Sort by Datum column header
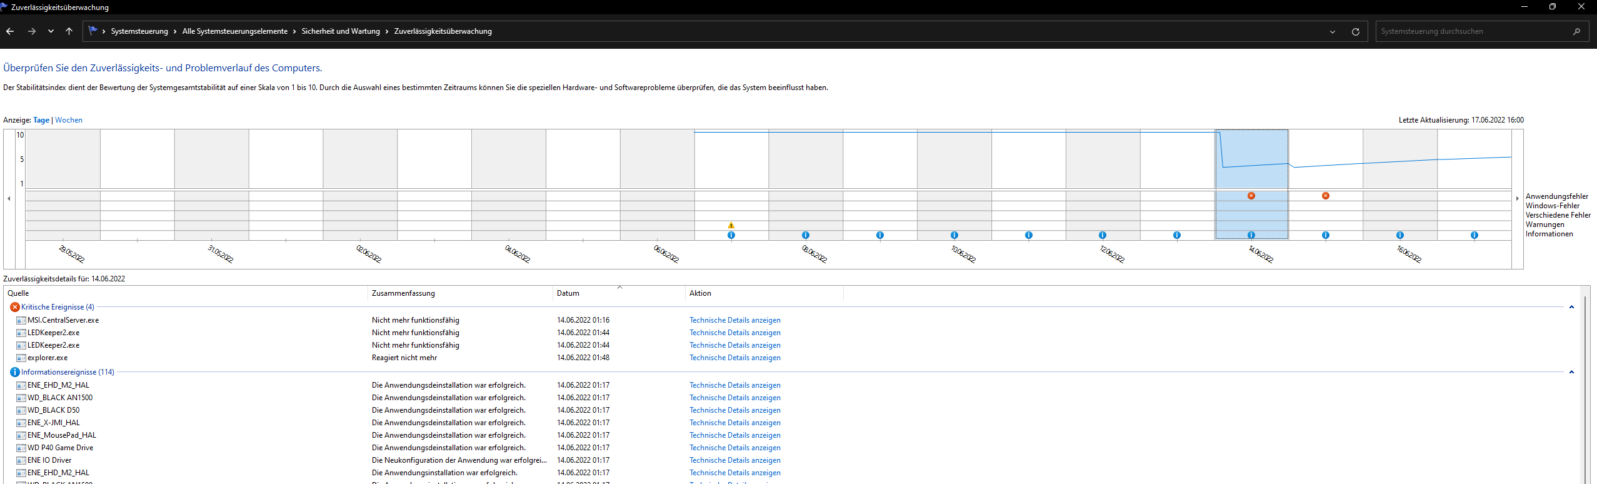Viewport: 1597px width, 484px height. click(x=619, y=293)
